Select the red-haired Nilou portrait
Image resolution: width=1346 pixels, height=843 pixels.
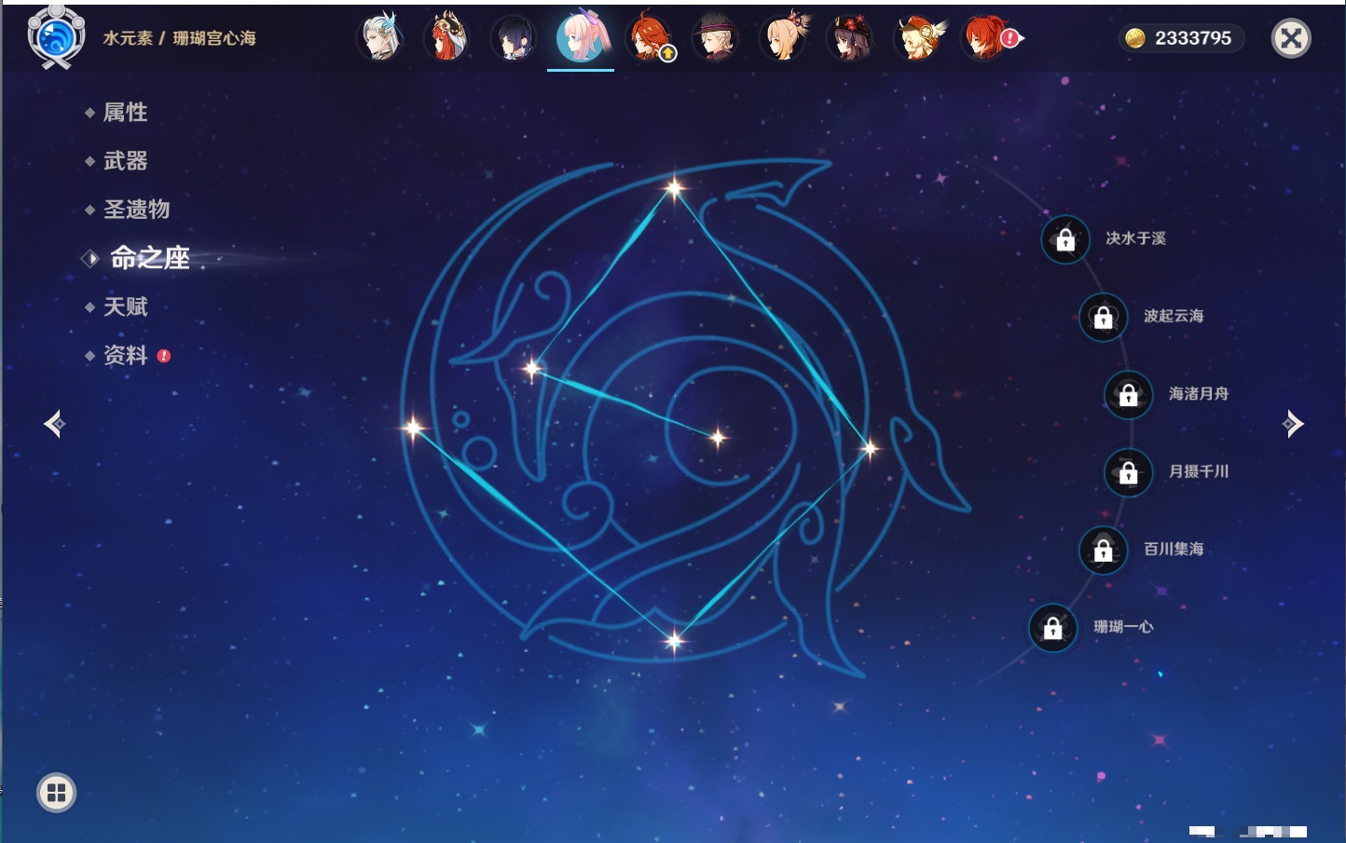tap(446, 37)
